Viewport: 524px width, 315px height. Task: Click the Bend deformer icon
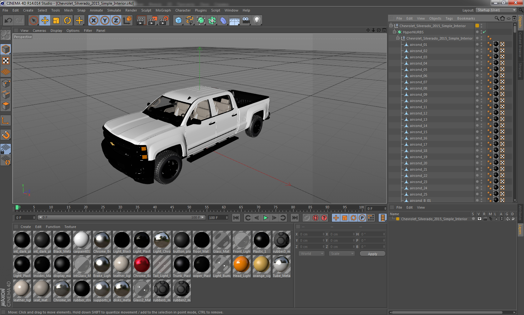coord(223,21)
